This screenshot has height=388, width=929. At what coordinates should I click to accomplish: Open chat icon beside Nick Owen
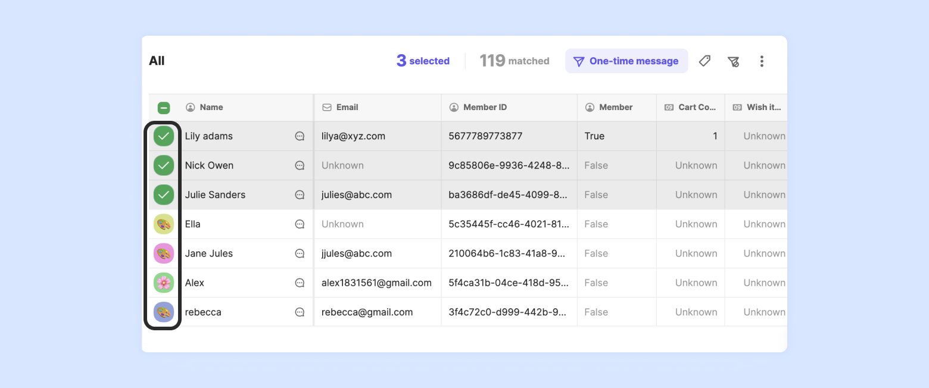click(x=300, y=165)
